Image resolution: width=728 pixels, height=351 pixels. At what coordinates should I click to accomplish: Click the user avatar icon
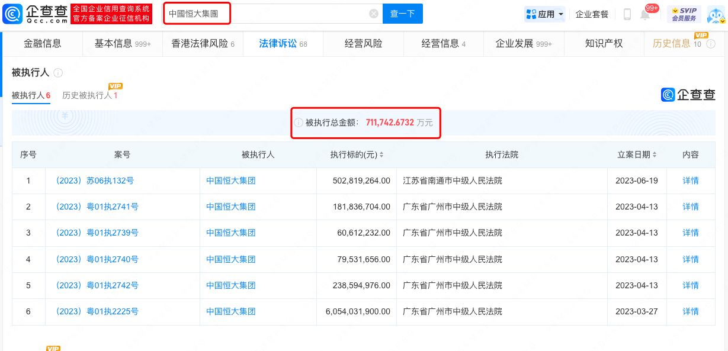click(717, 14)
